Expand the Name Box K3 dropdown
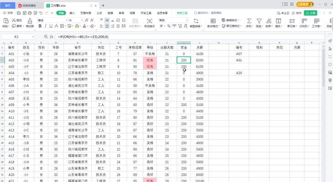 [33, 37]
